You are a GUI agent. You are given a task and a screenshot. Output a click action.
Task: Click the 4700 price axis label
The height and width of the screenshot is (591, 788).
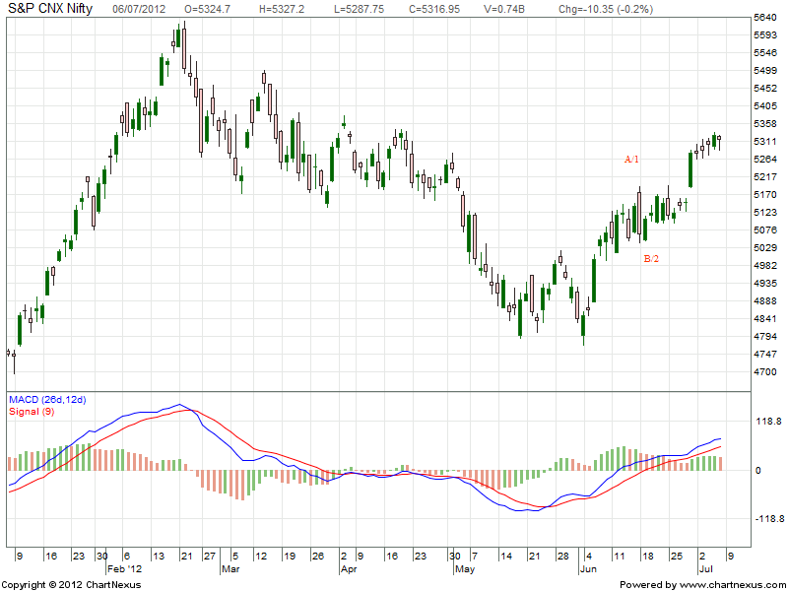766,372
